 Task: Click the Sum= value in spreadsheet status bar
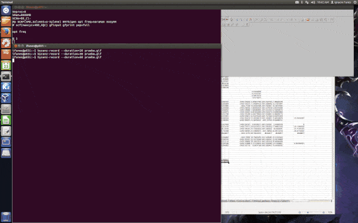[x=270, y=212]
